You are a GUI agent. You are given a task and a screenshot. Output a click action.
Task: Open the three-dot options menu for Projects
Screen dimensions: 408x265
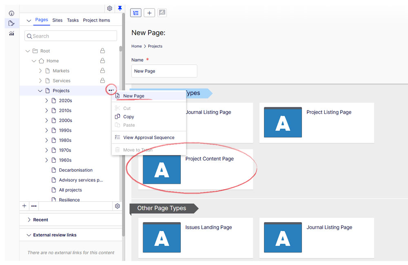tap(111, 90)
